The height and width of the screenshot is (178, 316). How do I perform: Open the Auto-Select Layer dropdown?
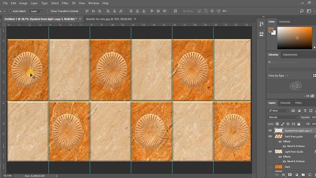pos(36,11)
